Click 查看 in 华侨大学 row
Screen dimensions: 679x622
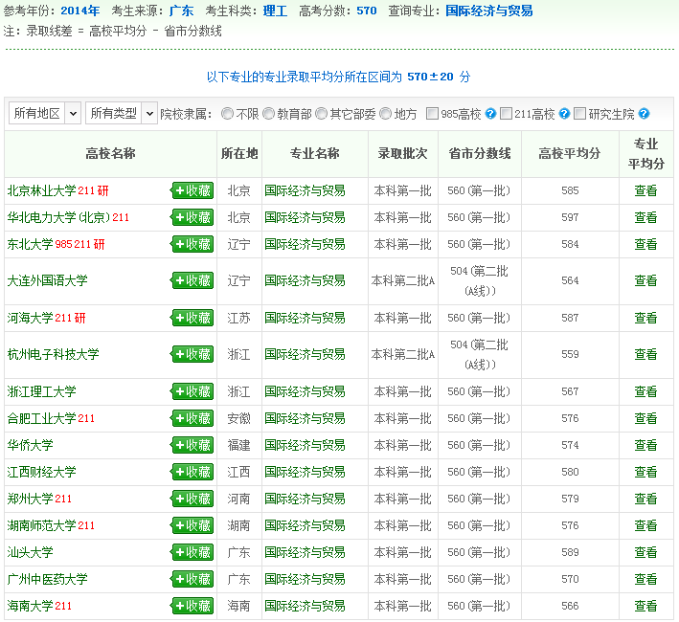(x=645, y=445)
